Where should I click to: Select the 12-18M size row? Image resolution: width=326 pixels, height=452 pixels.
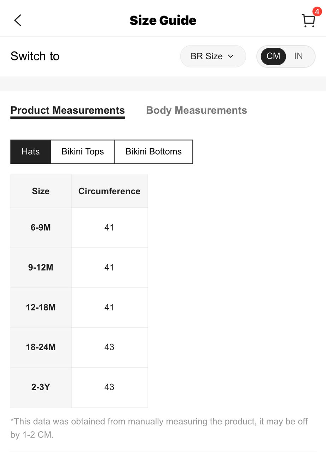pyautogui.click(x=79, y=308)
